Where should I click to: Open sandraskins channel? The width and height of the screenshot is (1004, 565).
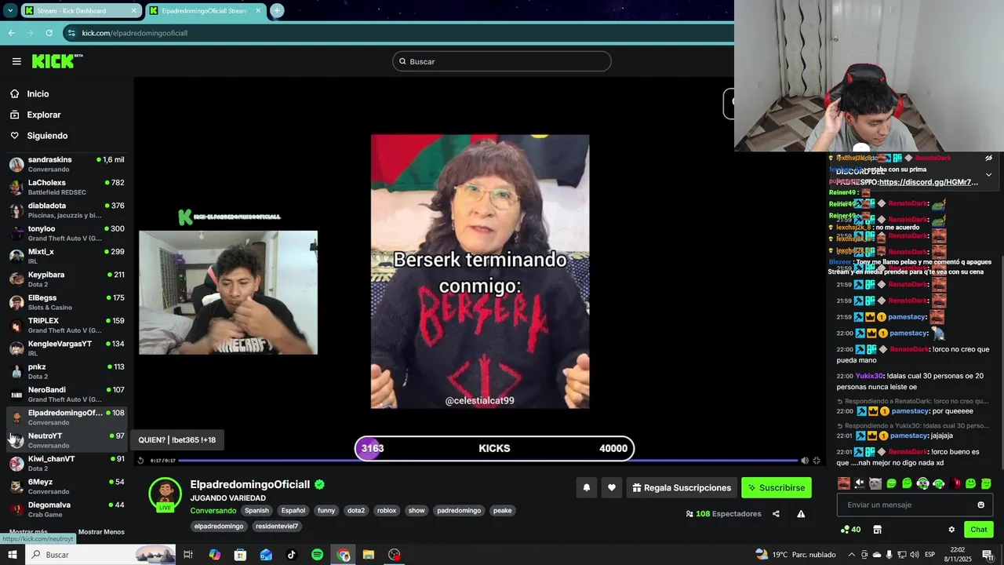pyautogui.click(x=67, y=164)
